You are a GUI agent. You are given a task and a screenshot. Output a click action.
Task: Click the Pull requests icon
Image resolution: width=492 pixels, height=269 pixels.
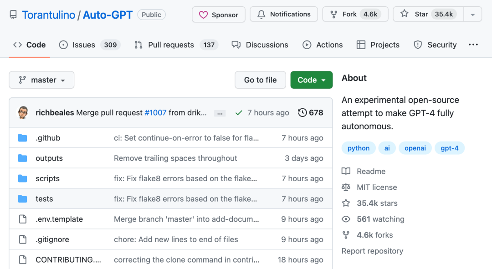coord(138,45)
